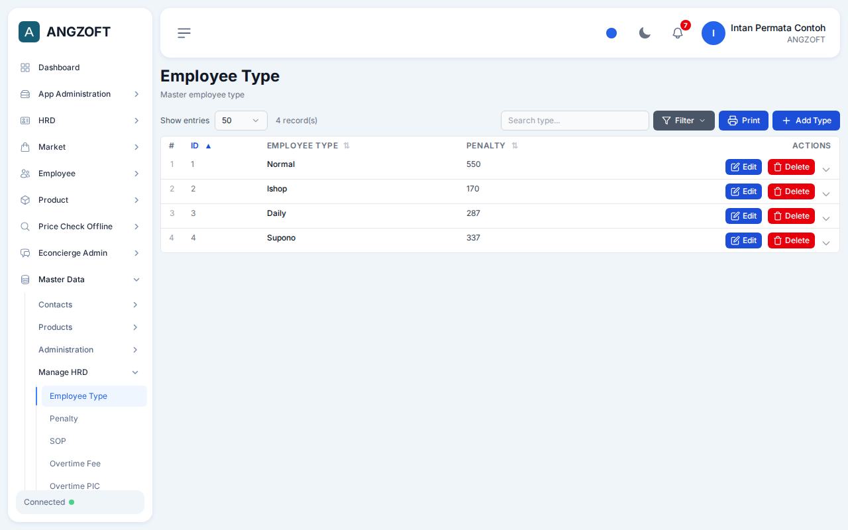This screenshot has width=848, height=530.
Task: Open the Overtime Fee menu item
Action: click(94, 464)
